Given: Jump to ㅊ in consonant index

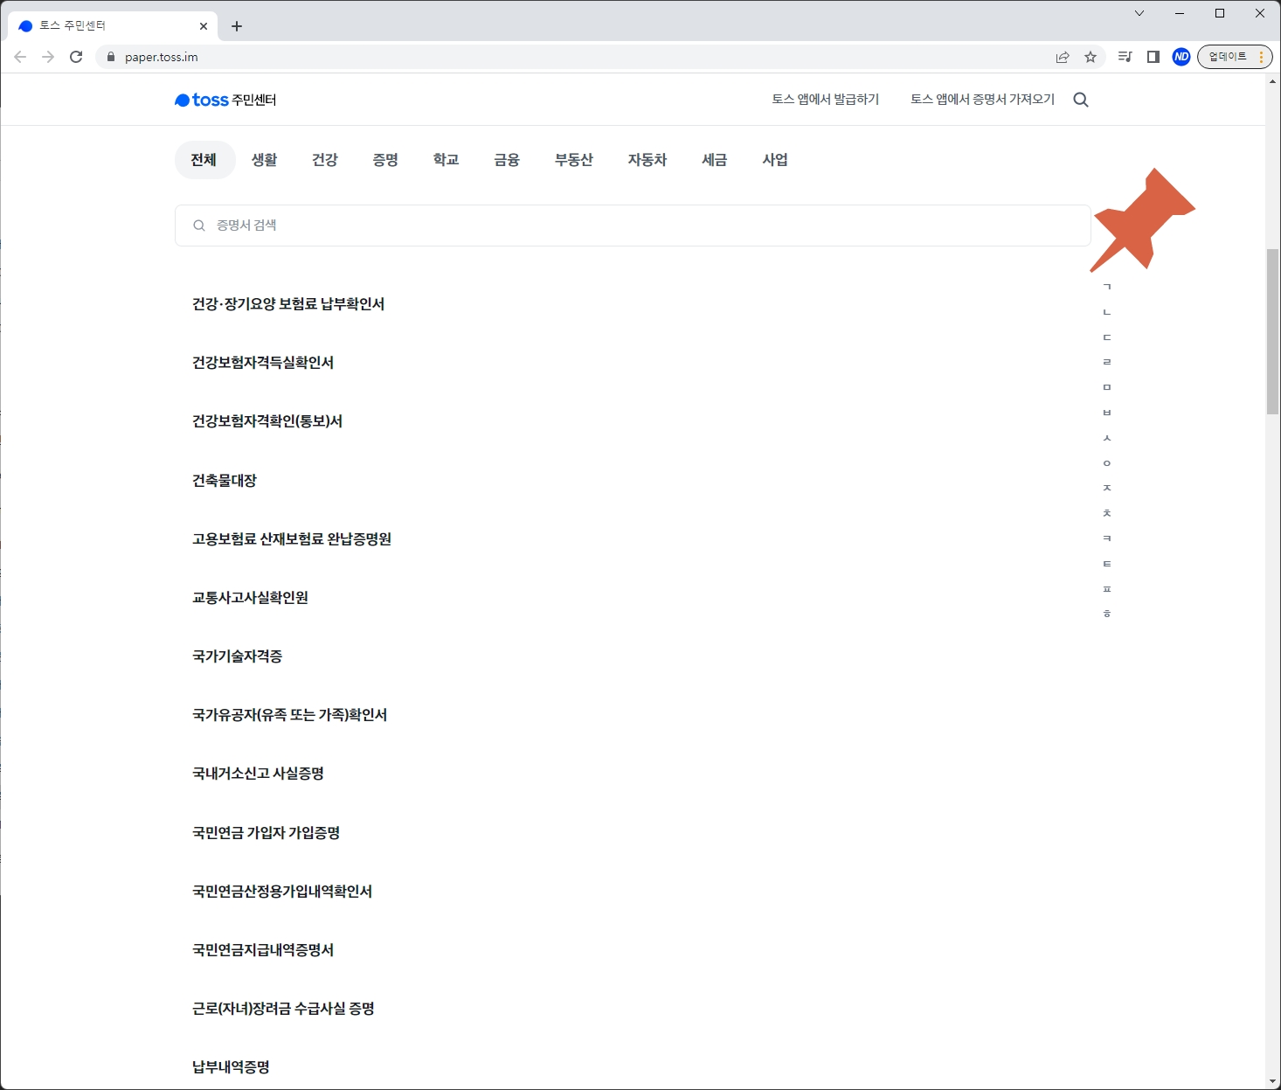Looking at the screenshot, I should pos(1107,513).
